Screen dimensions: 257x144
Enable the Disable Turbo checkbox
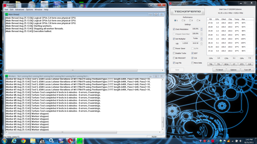174,53
